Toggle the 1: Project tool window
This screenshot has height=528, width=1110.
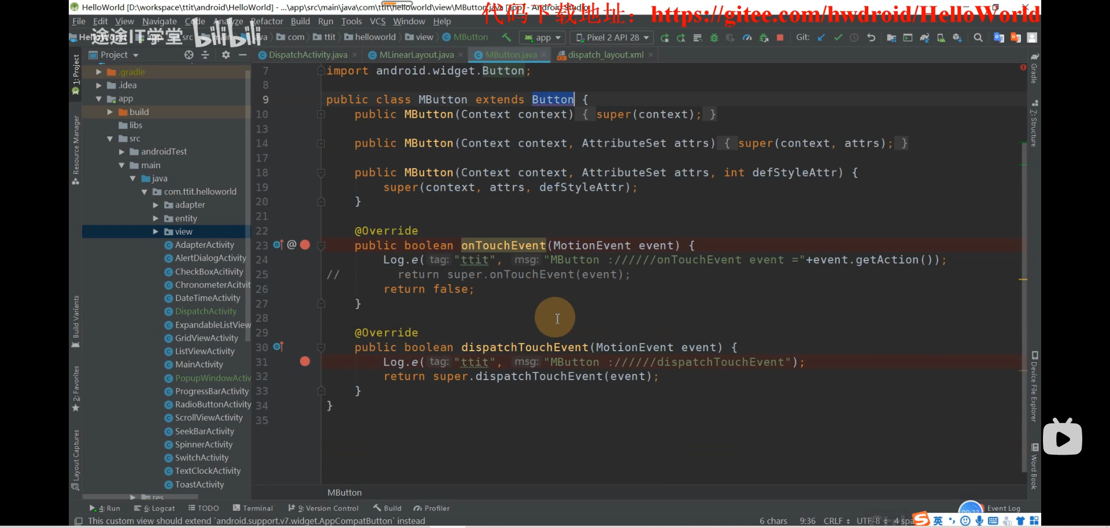coord(76,75)
